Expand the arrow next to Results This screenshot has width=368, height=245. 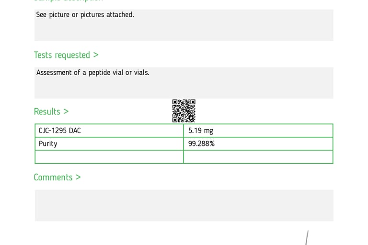[x=66, y=111]
